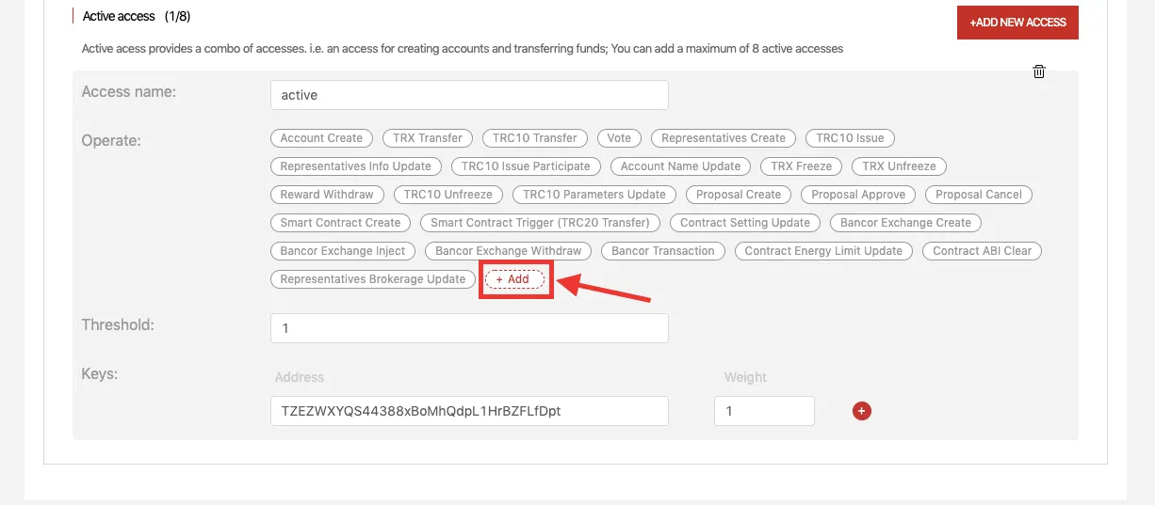Click the Address column header
The width and height of the screenshot is (1155, 505).
click(x=300, y=377)
